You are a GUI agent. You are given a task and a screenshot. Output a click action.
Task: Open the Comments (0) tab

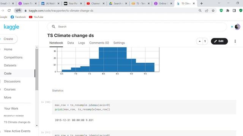(x=99, y=43)
